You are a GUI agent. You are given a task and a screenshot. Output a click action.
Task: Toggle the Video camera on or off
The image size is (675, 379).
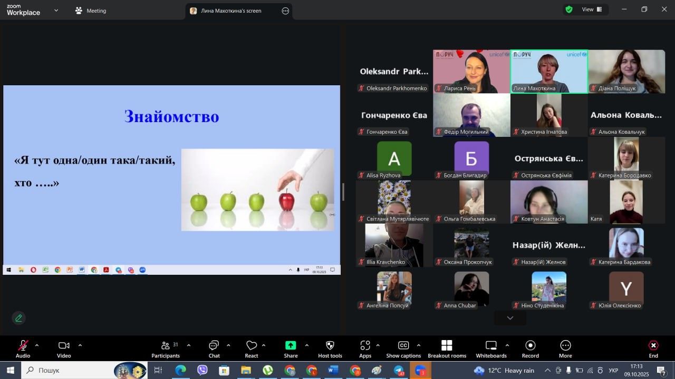click(x=64, y=346)
